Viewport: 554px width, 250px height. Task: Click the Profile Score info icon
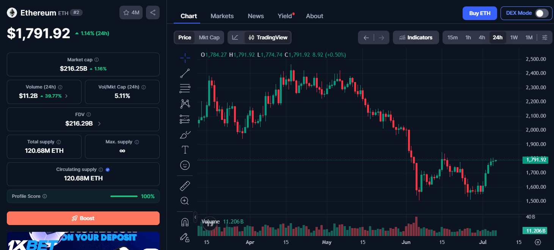45,196
